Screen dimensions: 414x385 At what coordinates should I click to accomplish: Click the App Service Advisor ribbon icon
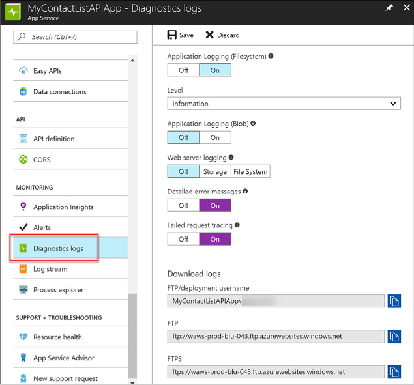(x=23, y=357)
